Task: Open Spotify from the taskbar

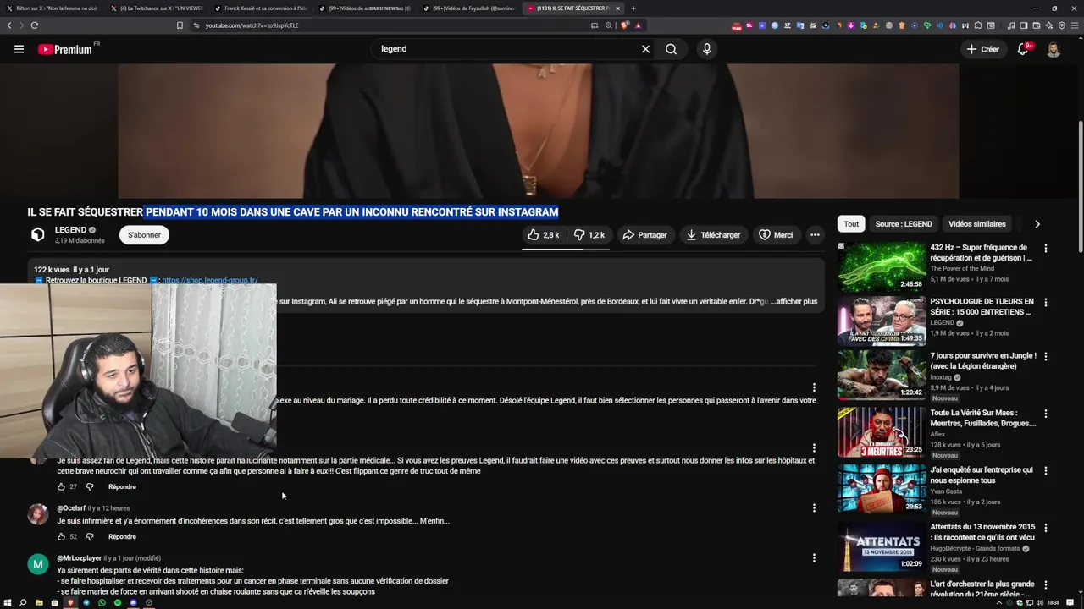Action: tap(118, 603)
